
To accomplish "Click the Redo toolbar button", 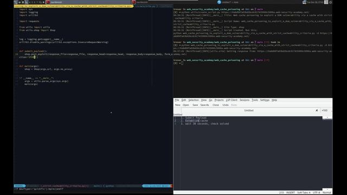I will [234, 105].
